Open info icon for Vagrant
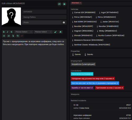Image resolution: width=132 pixels, height=120 pixels. pyautogui.click(x=73, y=31)
